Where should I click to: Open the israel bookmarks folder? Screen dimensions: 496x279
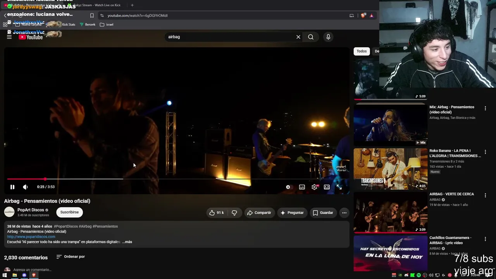click(x=107, y=24)
